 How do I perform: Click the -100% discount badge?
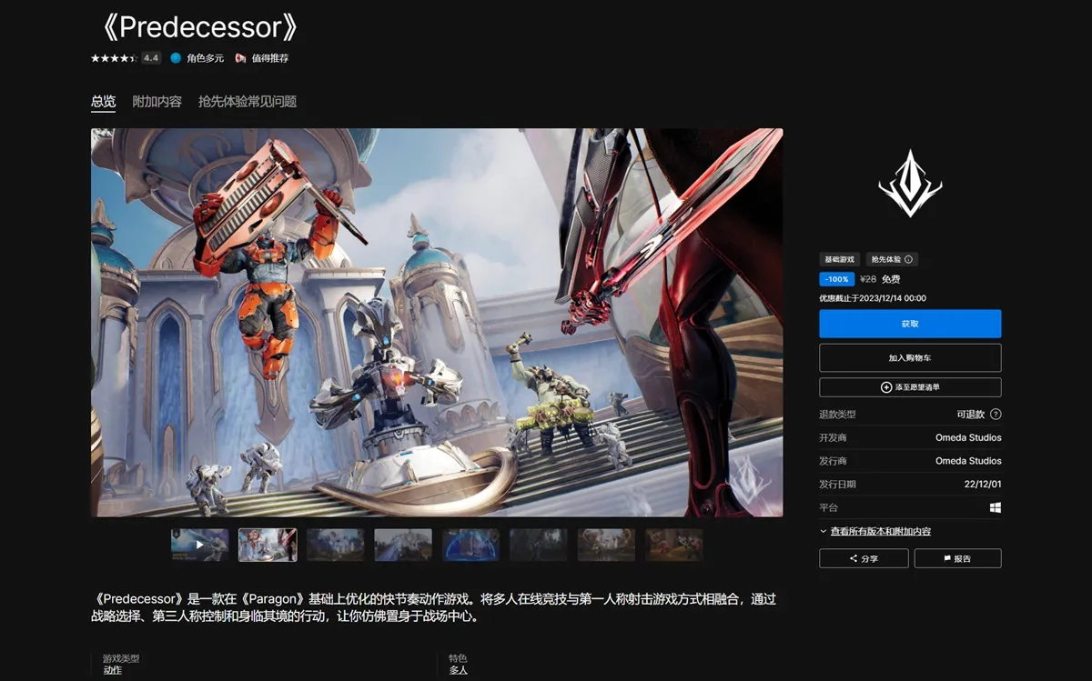835,279
